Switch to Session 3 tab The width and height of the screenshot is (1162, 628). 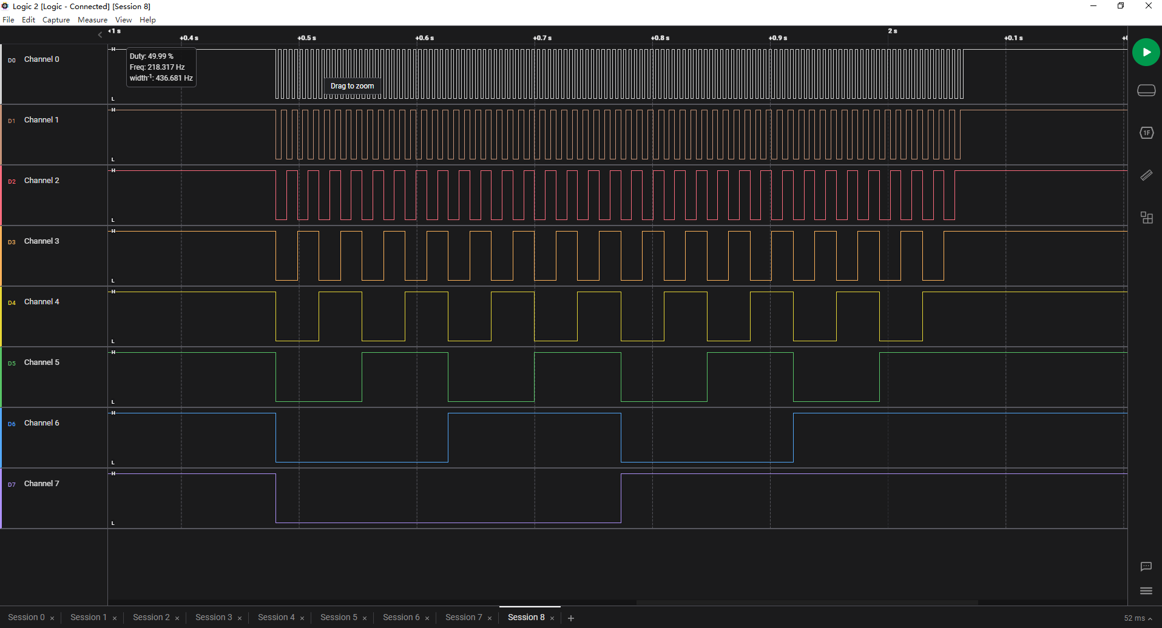tap(214, 617)
